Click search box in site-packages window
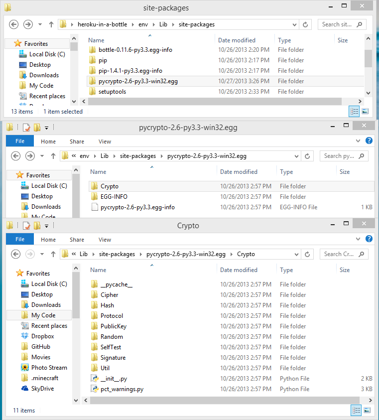The width and height of the screenshot is (379, 420). [342, 24]
